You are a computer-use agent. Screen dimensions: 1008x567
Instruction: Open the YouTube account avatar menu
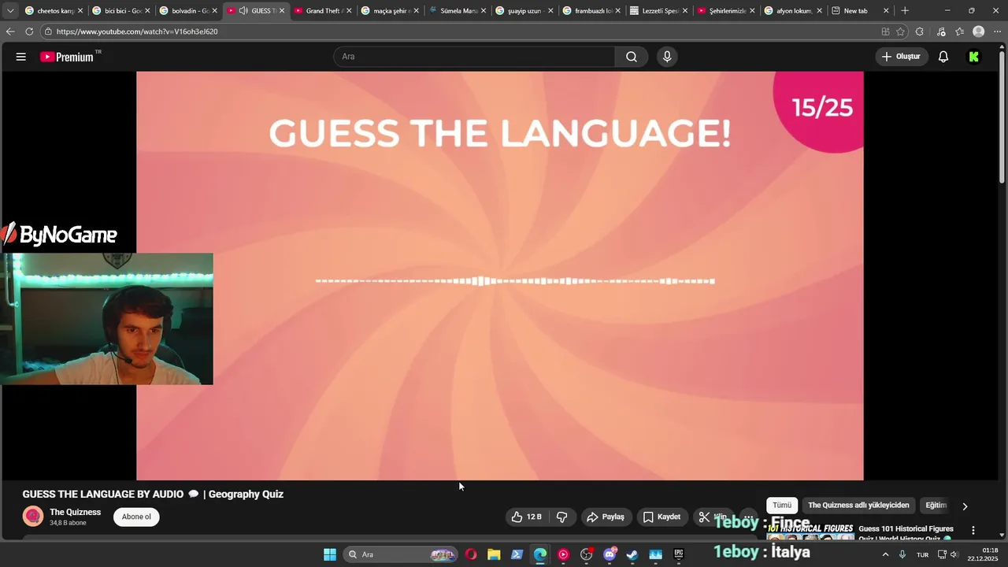pos(974,57)
